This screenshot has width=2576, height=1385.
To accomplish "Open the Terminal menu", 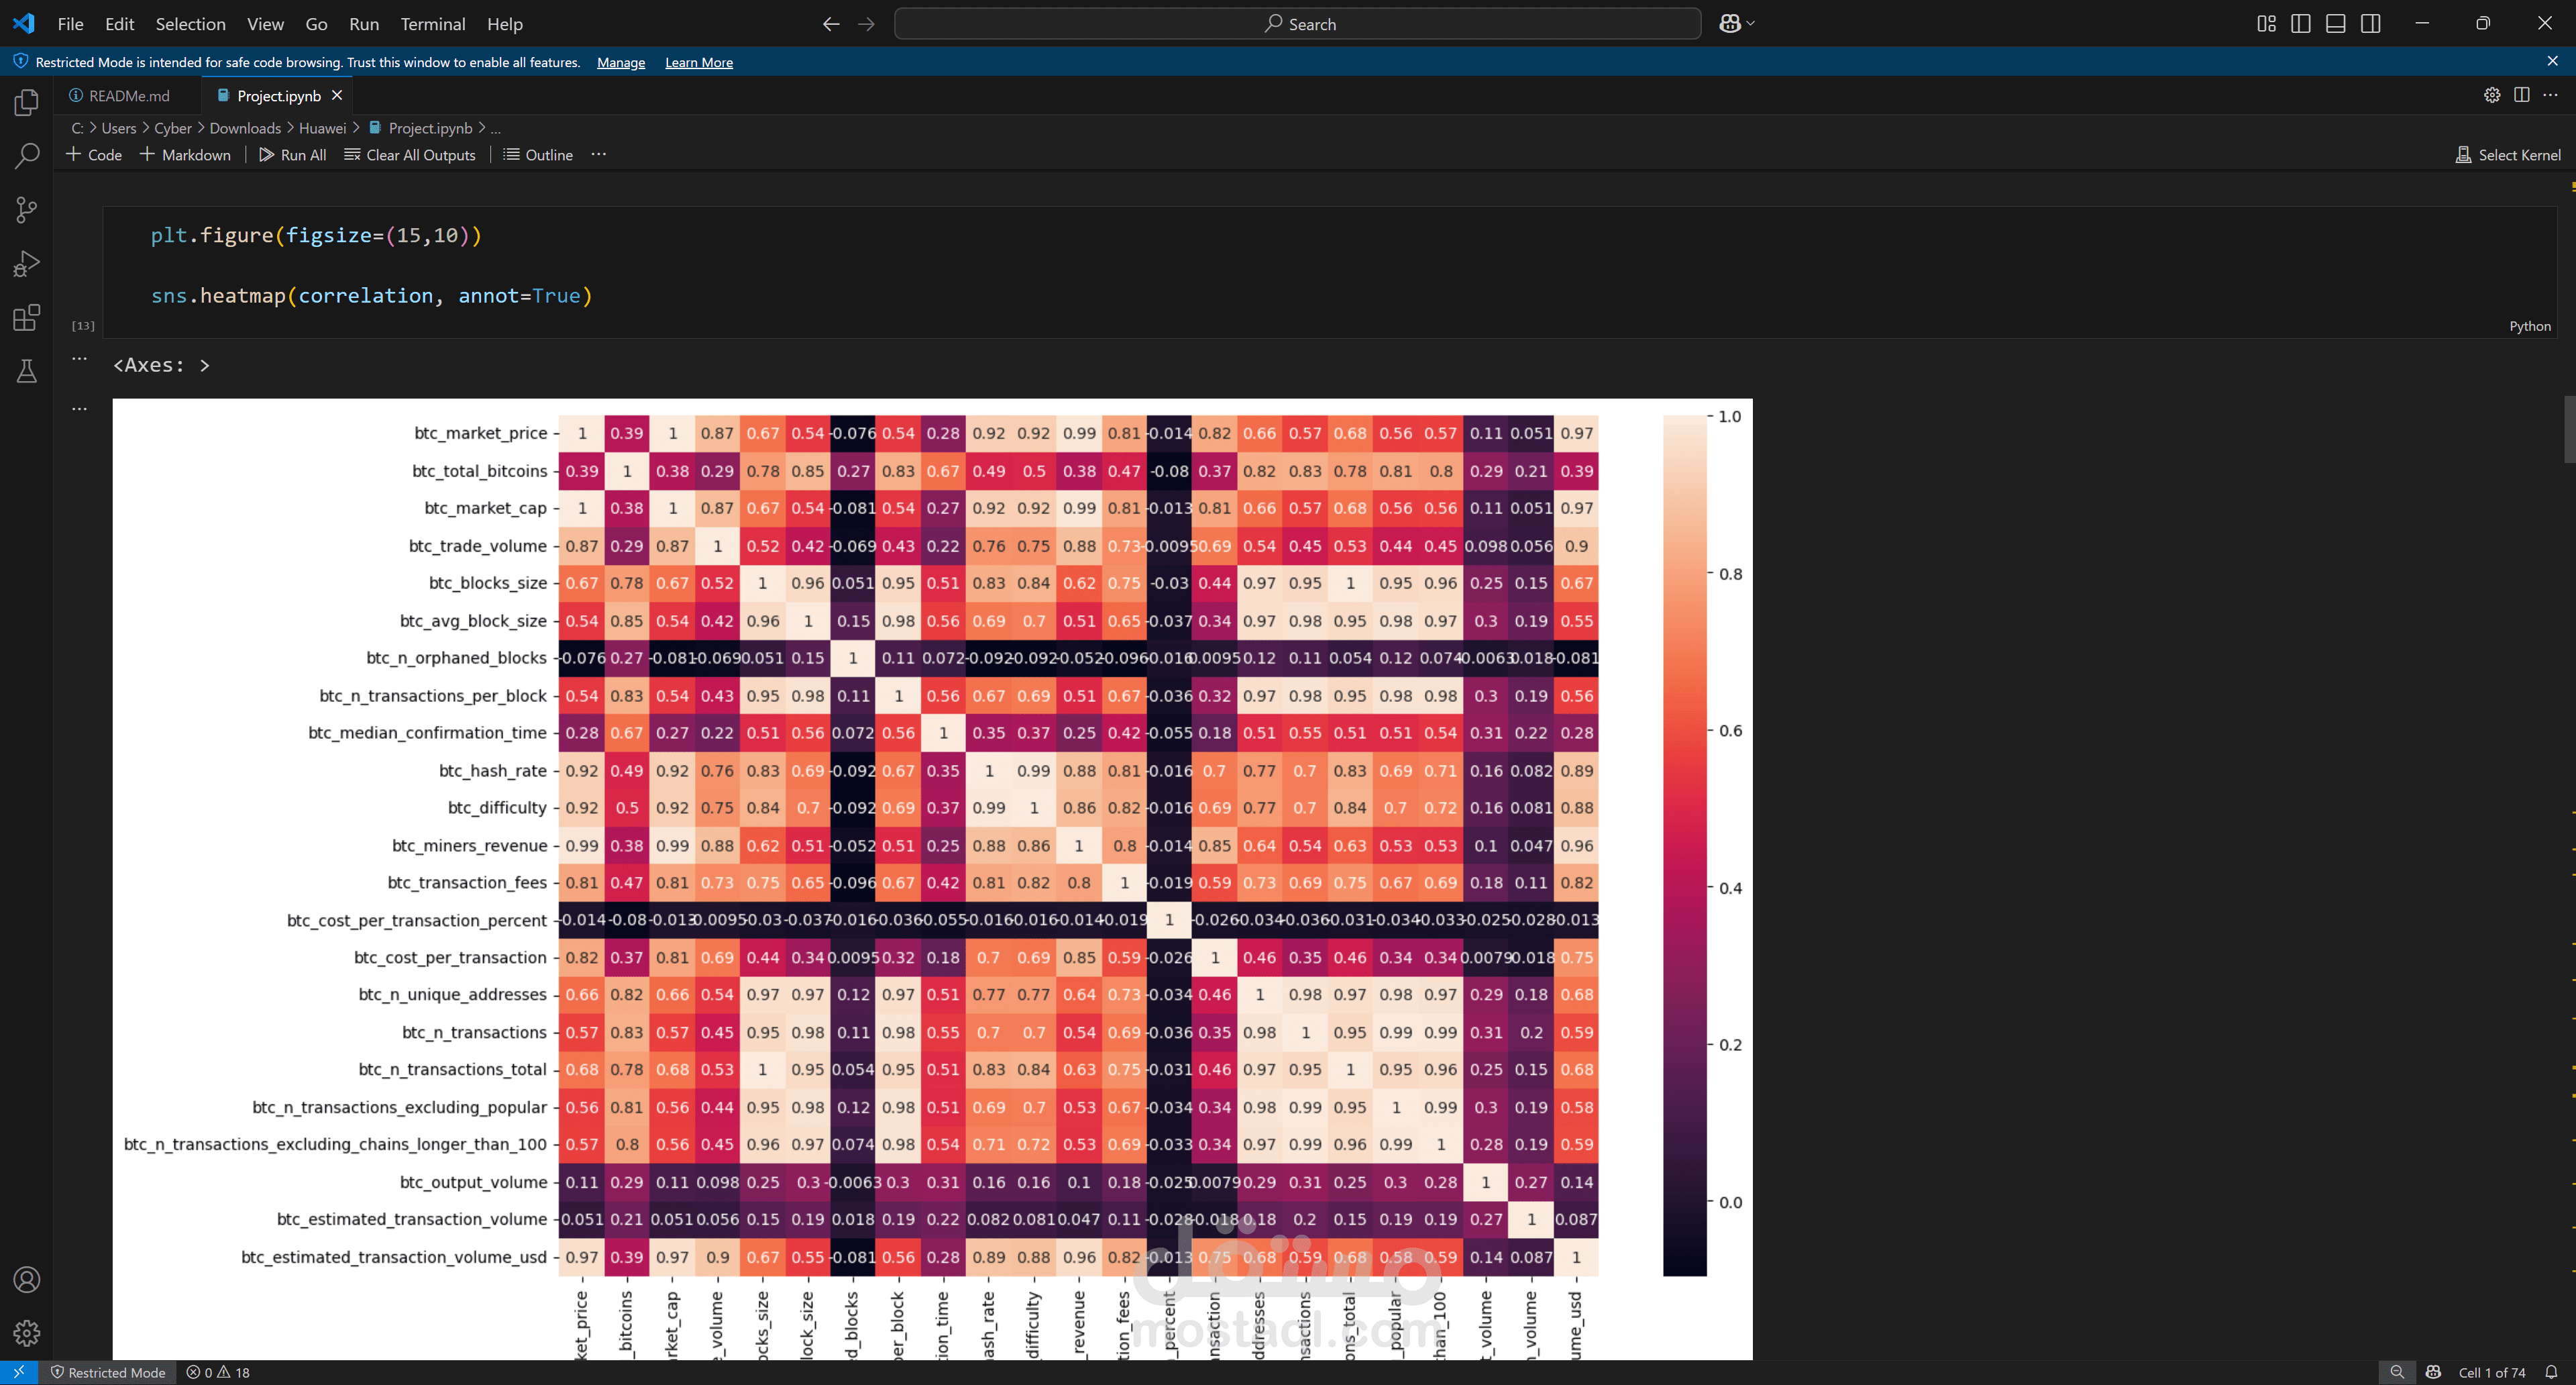I will click(432, 24).
